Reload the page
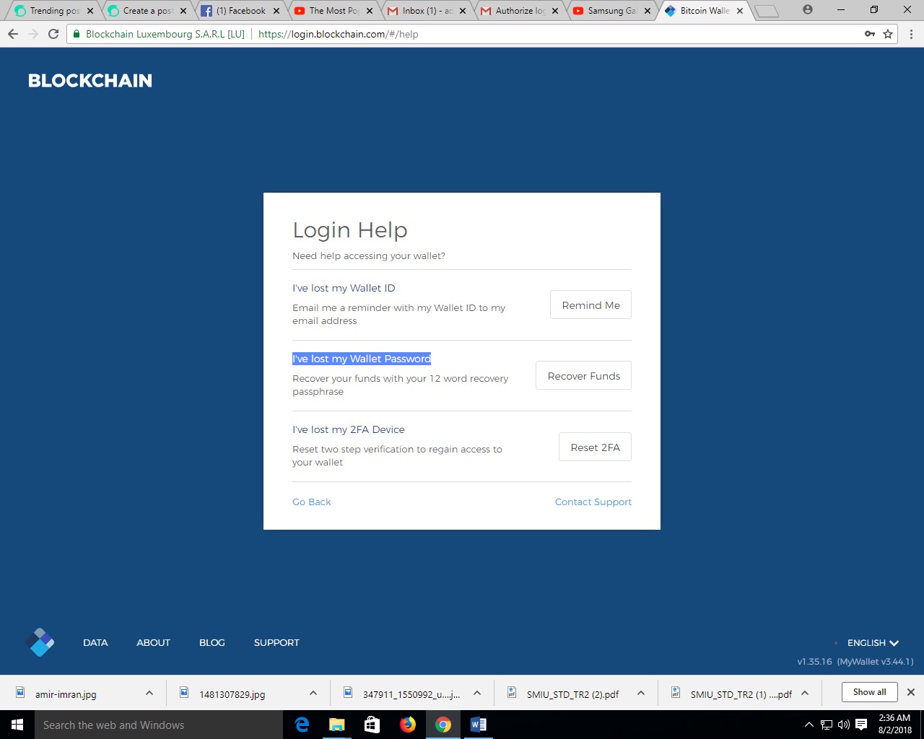 tap(53, 34)
